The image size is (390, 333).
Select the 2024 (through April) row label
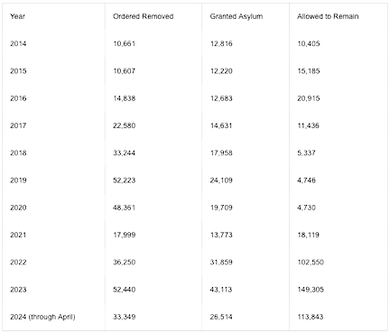[42, 317]
